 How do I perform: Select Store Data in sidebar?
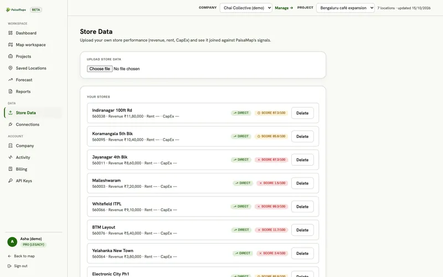(x=33, y=112)
